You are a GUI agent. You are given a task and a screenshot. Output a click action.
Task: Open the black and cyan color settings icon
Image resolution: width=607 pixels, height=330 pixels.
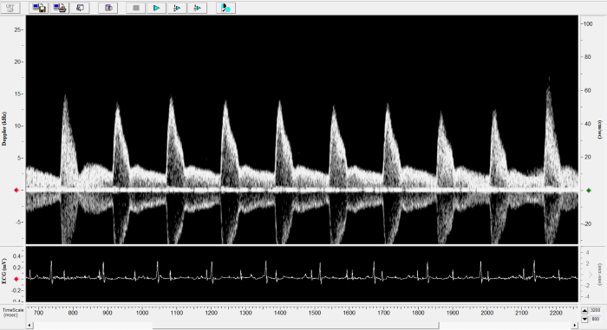(225, 8)
